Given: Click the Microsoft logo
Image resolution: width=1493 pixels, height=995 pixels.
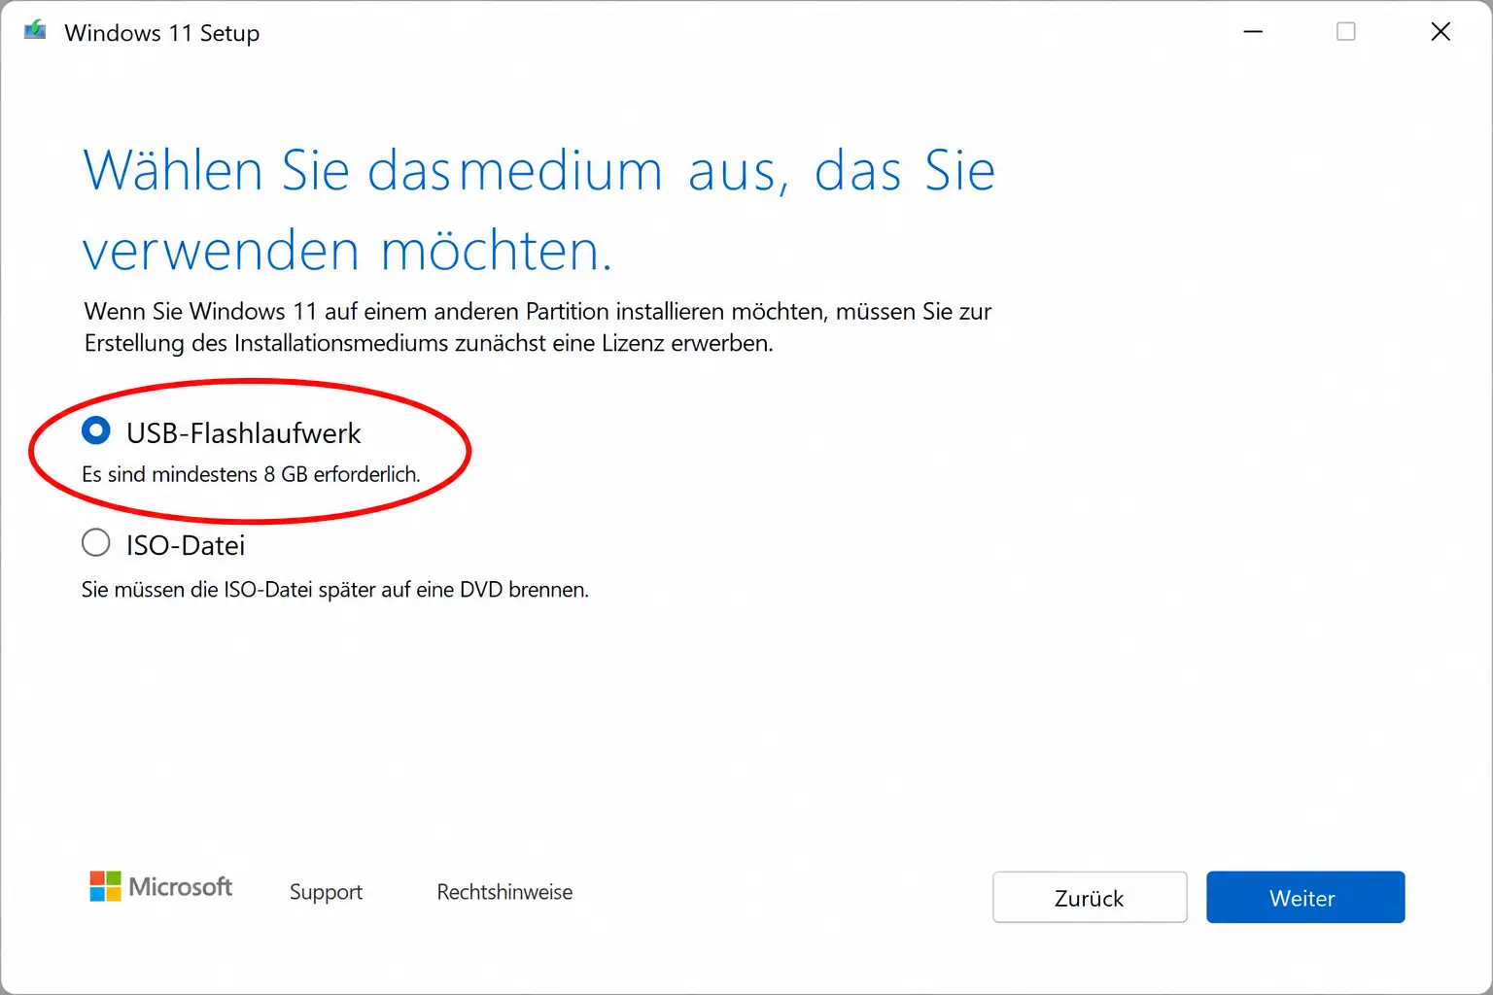Looking at the screenshot, I should click(x=161, y=886).
